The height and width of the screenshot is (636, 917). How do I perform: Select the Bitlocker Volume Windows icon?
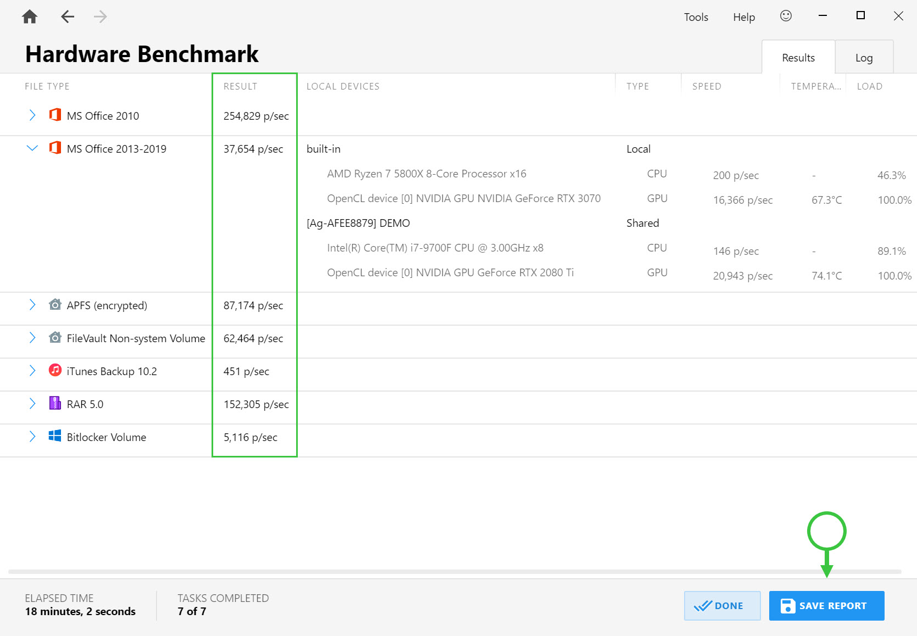click(x=54, y=437)
